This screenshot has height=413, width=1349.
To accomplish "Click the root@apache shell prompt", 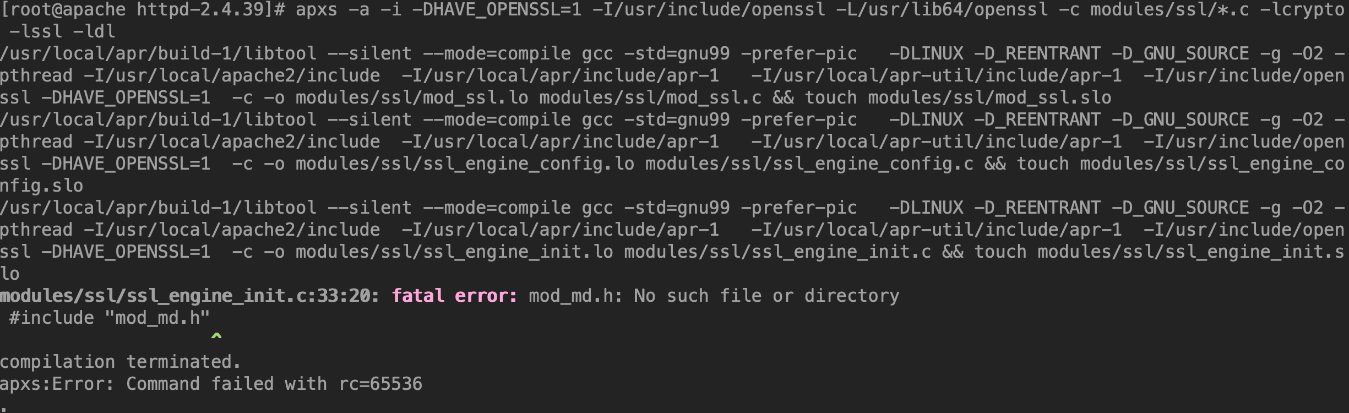I will 143,10.
